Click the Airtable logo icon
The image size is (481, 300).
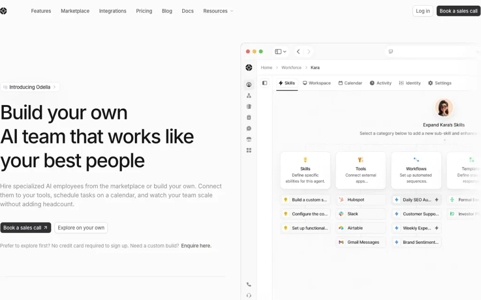tap(341, 228)
